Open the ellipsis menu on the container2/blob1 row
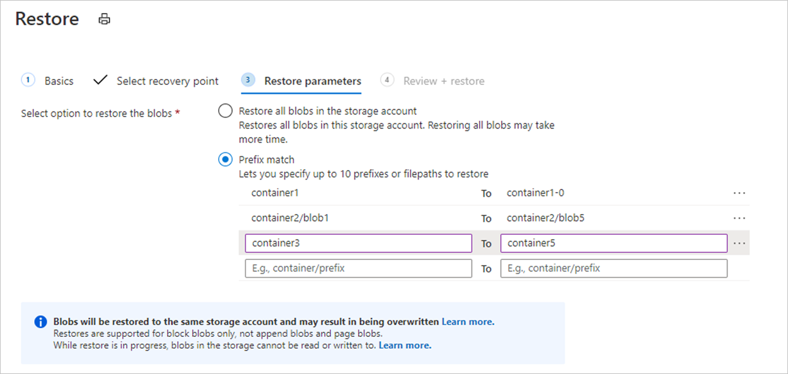Image resolution: width=788 pixels, height=374 pixels. (x=739, y=218)
